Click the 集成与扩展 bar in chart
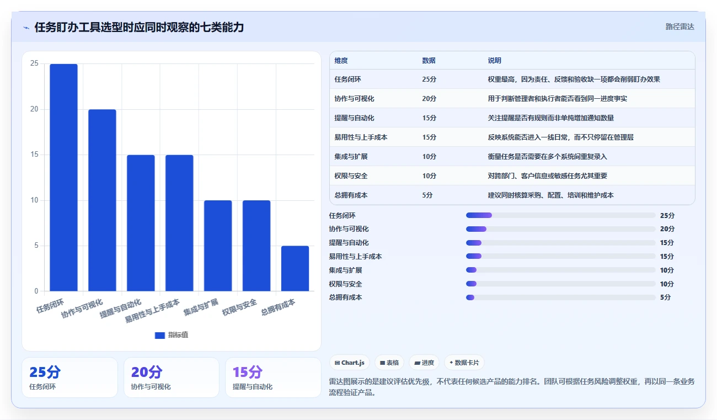Image resolution: width=717 pixels, height=420 pixels. (218, 246)
